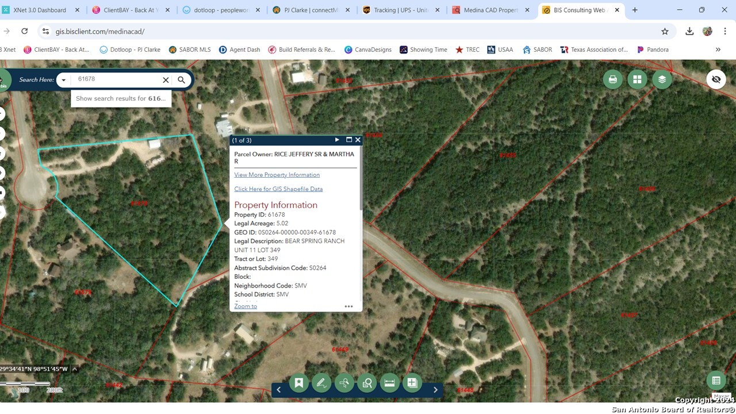Toggle the crossed-eye hide controls button
The width and height of the screenshot is (736, 414).
[716, 79]
